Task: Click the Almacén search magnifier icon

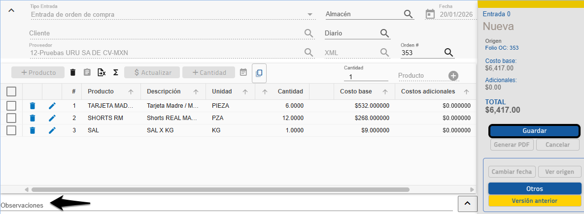Action: click(408, 14)
